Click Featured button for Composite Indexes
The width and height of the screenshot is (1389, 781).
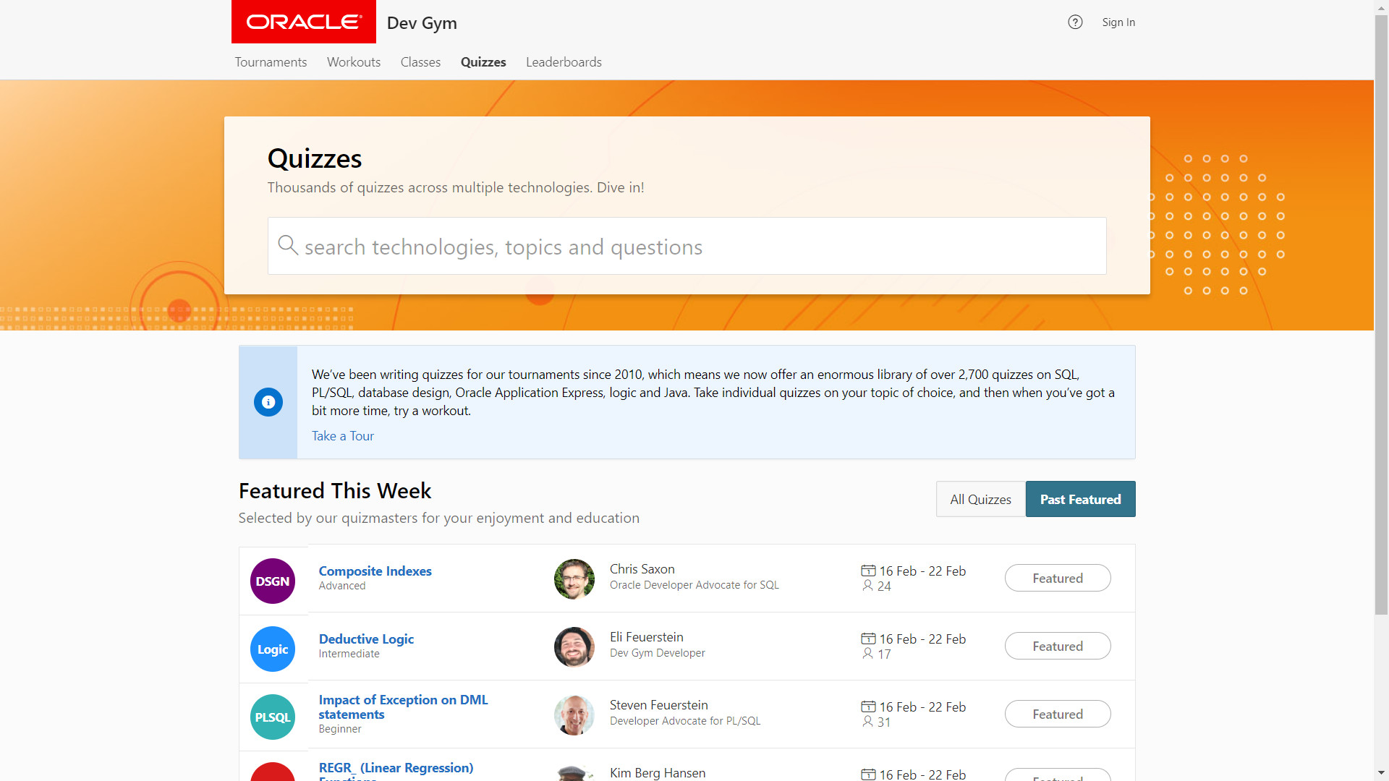point(1057,578)
